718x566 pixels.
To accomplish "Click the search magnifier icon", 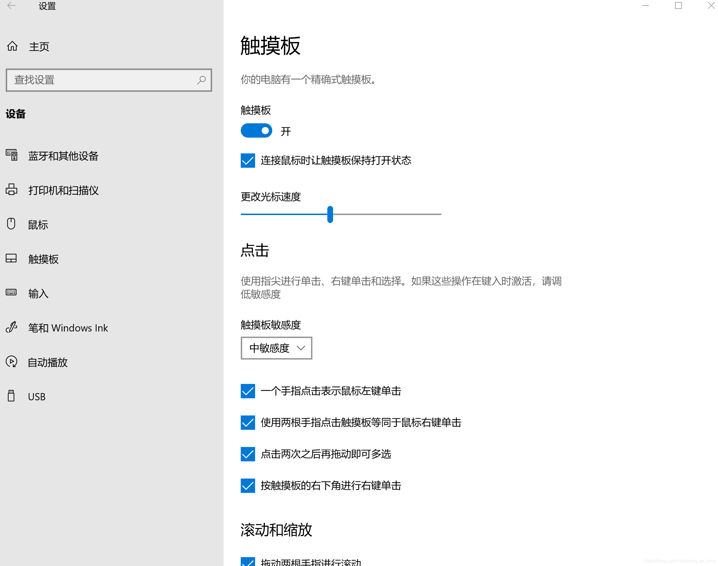I will tap(201, 80).
